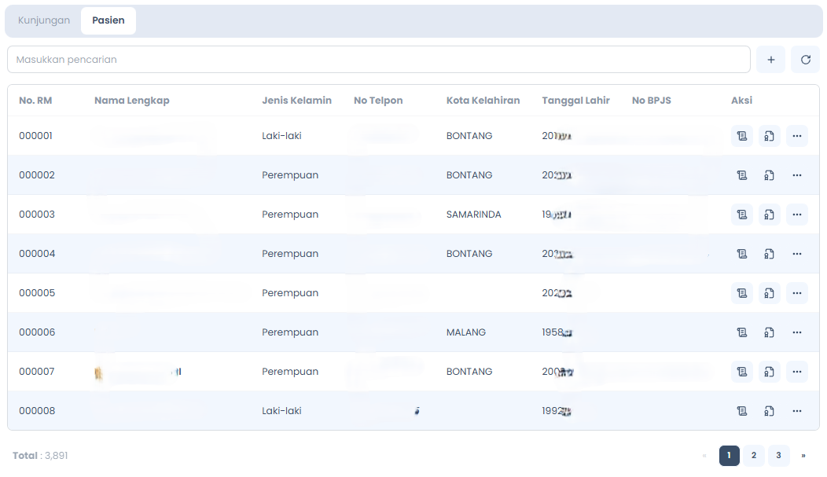Open file-copy icon for patient 000003
Viewport: 827px width, 477px height.
tap(769, 215)
